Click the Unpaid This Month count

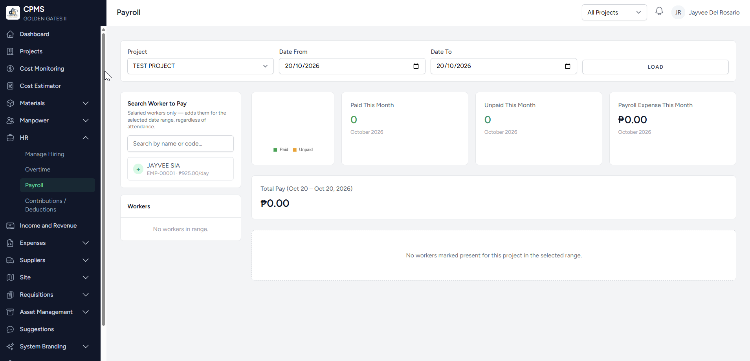(x=488, y=120)
